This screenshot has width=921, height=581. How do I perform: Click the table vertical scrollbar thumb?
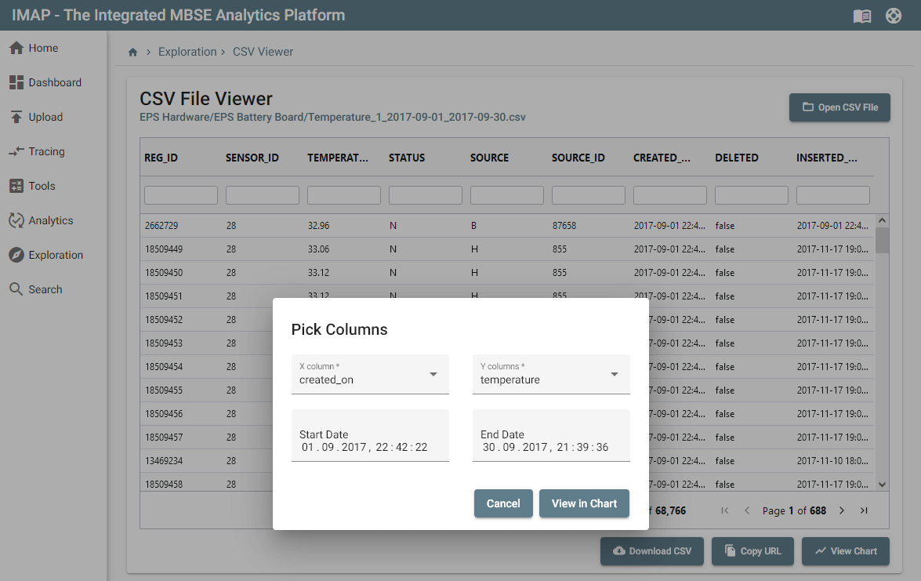pos(882,240)
